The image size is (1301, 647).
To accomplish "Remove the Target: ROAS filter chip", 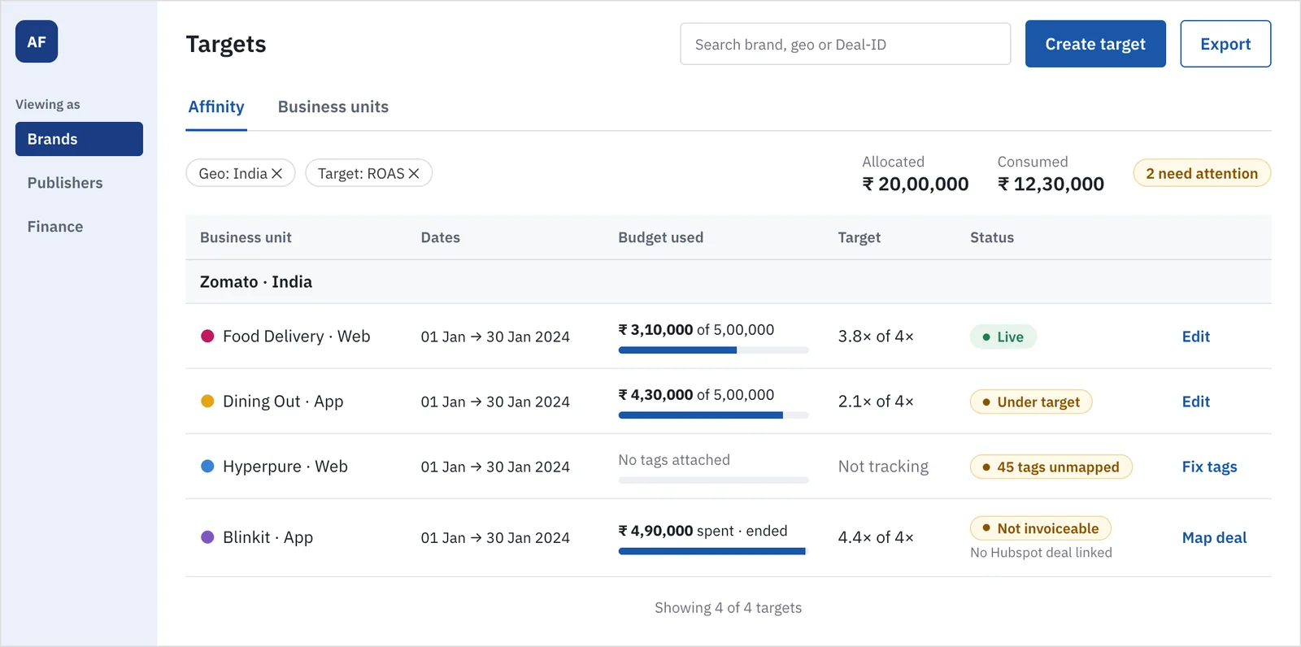I will point(414,173).
